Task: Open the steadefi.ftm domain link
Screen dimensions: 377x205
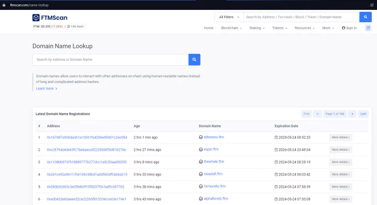Action: click(x=213, y=174)
